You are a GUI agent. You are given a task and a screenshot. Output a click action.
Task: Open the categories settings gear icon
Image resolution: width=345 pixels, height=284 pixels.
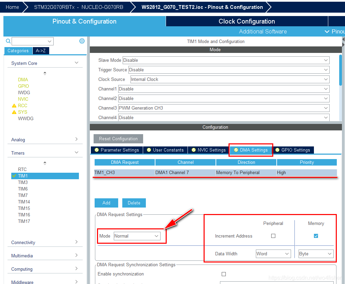point(82,41)
